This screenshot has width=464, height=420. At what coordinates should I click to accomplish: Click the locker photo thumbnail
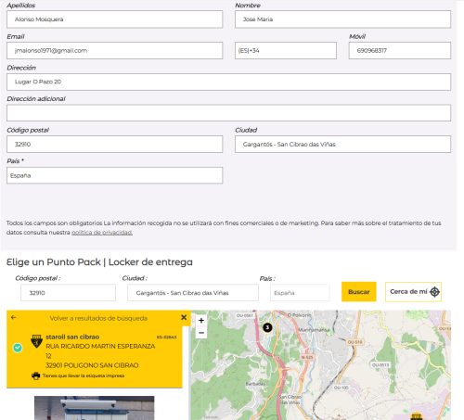tap(95, 408)
